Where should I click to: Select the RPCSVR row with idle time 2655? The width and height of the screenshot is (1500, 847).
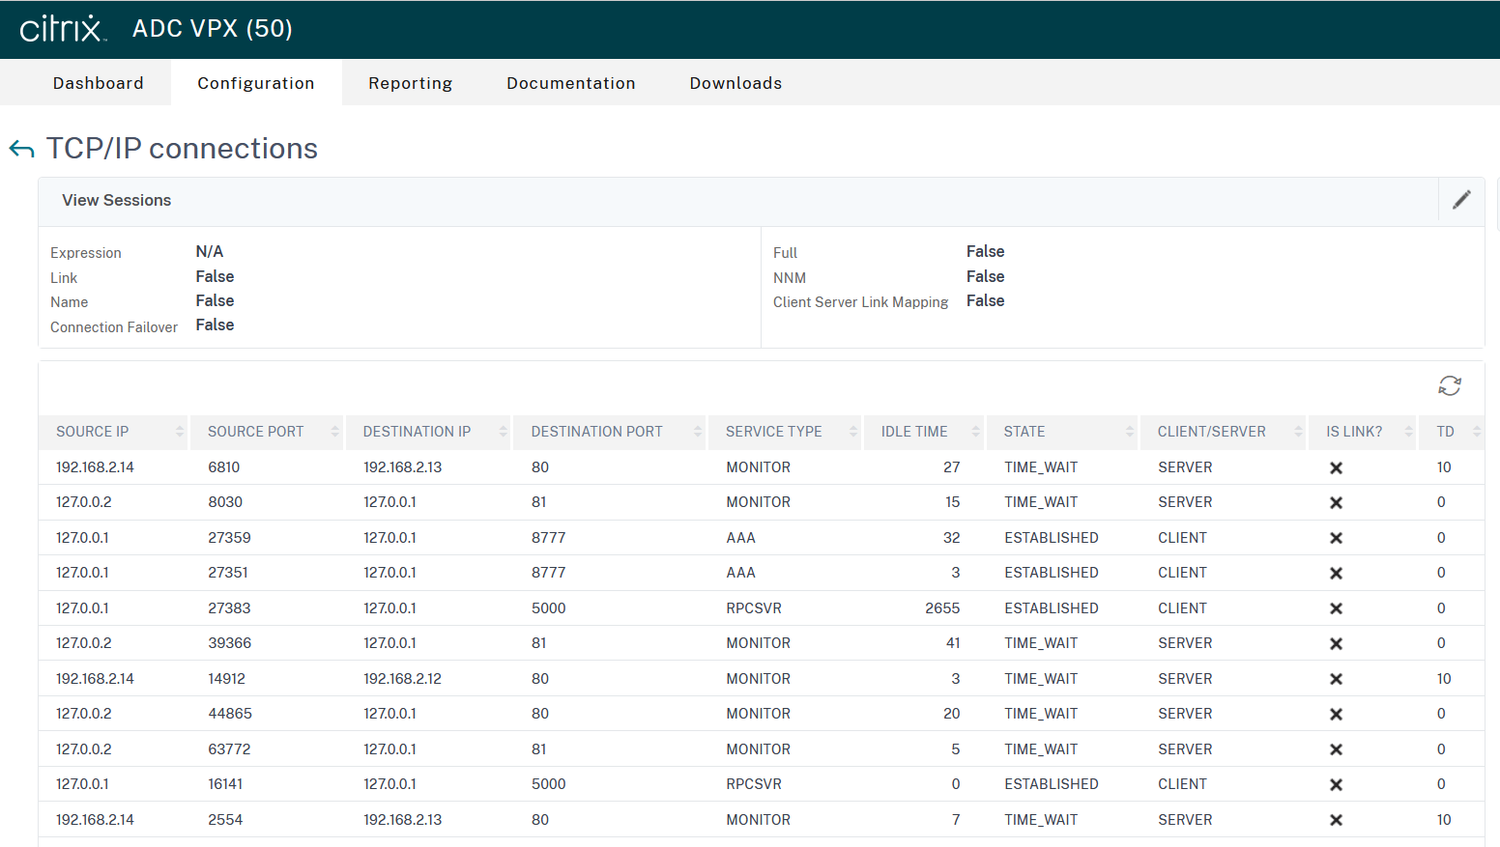tap(754, 608)
